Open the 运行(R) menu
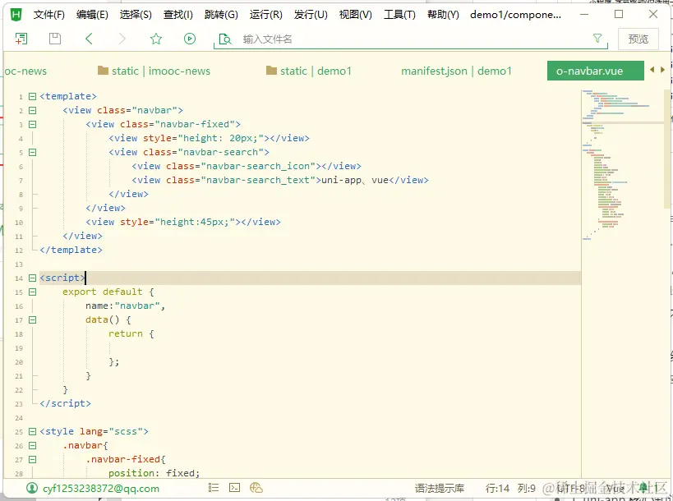The image size is (673, 501). point(266,15)
